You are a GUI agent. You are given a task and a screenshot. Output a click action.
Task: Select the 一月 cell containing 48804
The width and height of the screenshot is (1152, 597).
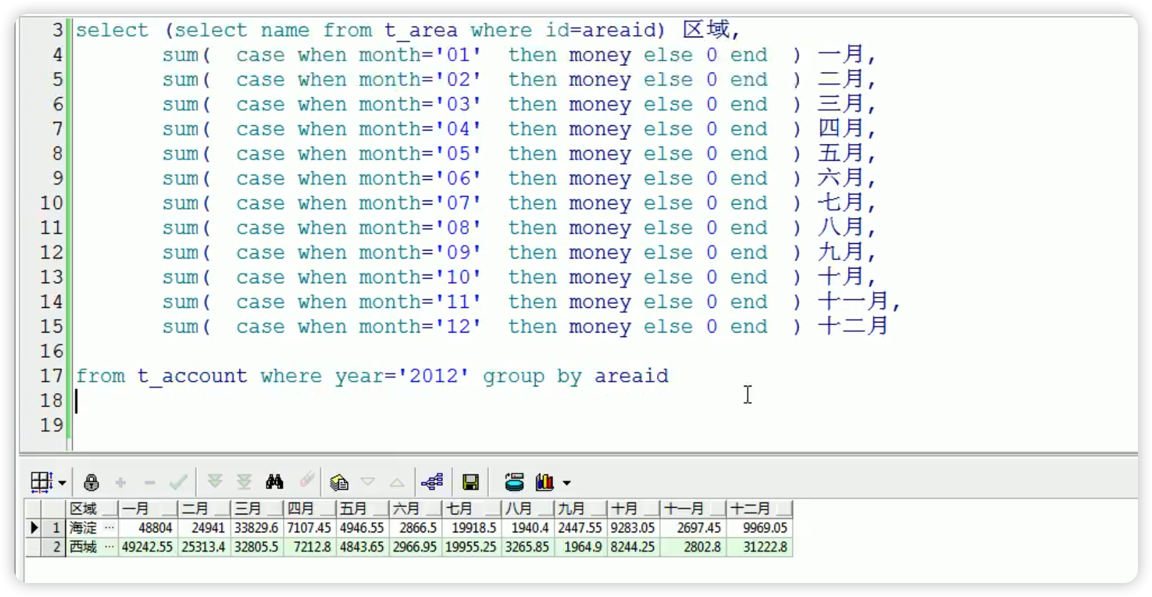click(x=148, y=528)
